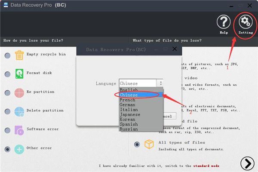Open the Language dropdown combo box

coord(141,83)
